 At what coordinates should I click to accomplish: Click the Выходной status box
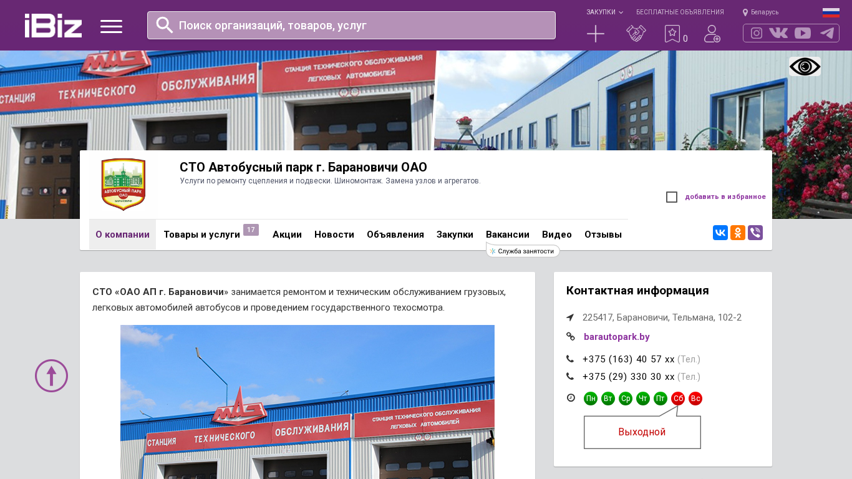(642, 432)
